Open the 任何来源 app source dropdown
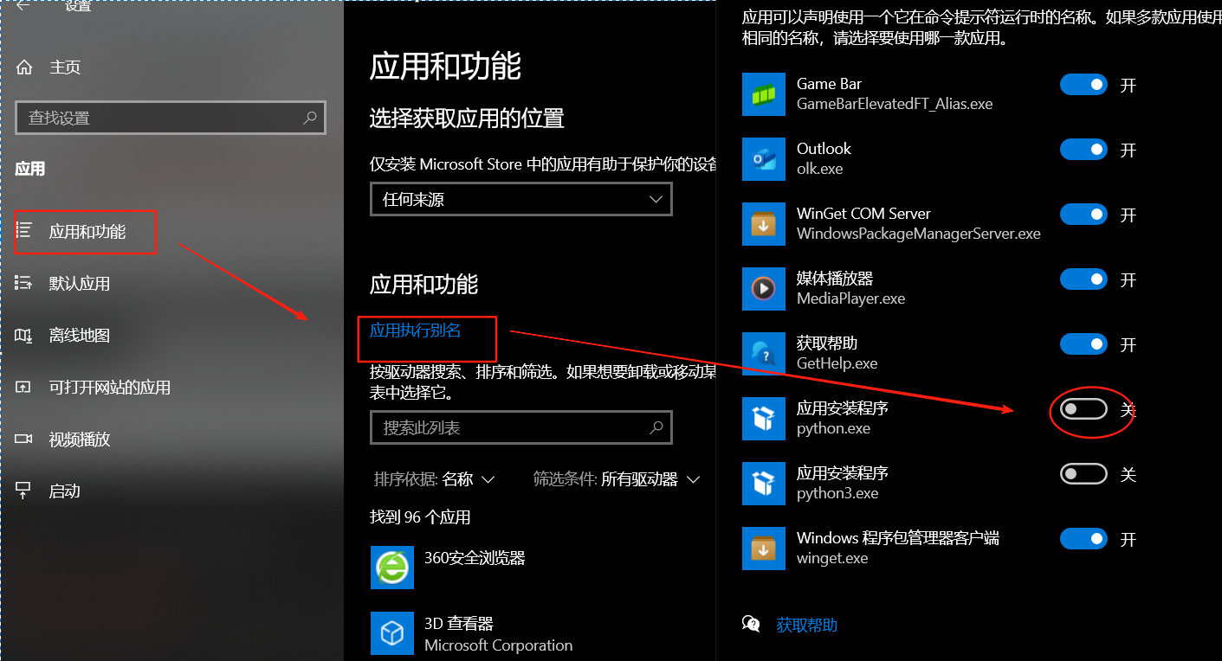The height and width of the screenshot is (661, 1222). (520, 199)
